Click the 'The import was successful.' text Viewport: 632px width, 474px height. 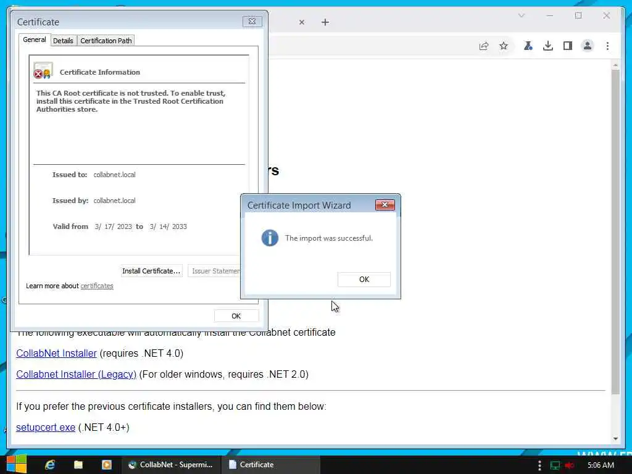[x=328, y=238]
